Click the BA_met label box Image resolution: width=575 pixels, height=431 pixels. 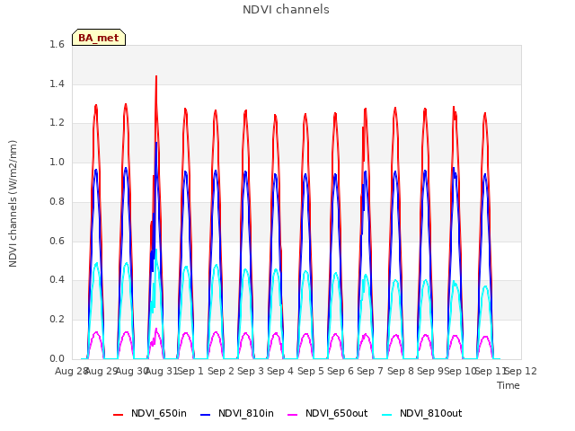99,38
